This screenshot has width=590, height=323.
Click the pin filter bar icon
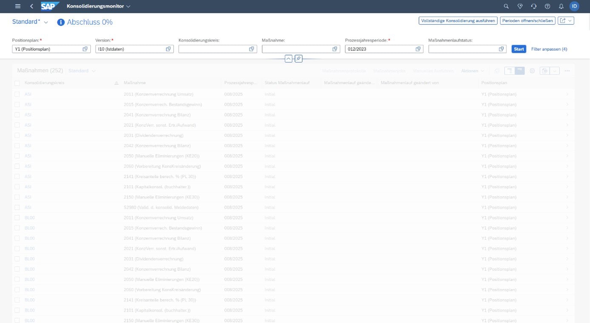(298, 59)
